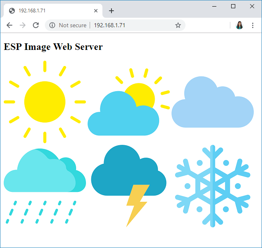The image size is (262, 248).
Task: Click the light blue cloud image
Action: 212,102
